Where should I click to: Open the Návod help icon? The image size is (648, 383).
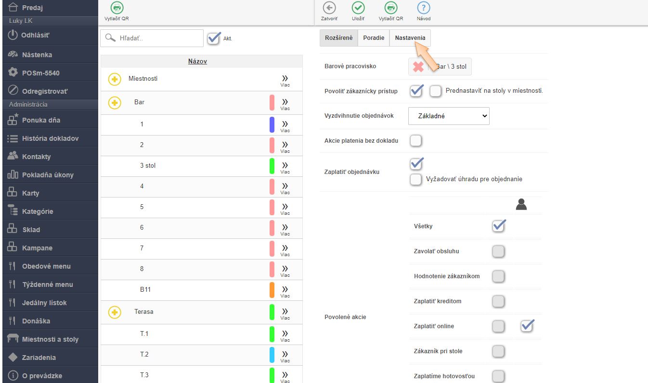pyautogui.click(x=423, y=8)
